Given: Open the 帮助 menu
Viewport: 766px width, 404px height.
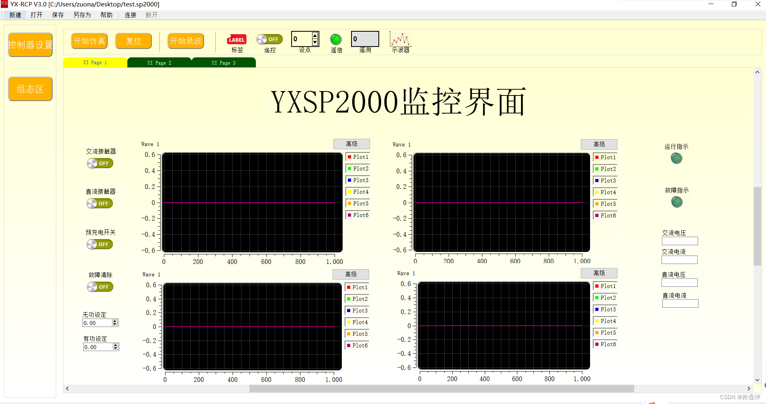Looking at the screenshot, I should [106, 14].
